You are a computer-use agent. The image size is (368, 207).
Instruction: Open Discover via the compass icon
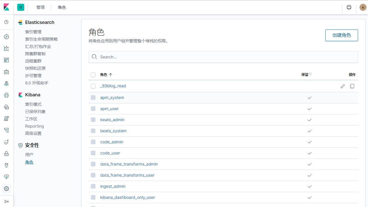6,37
